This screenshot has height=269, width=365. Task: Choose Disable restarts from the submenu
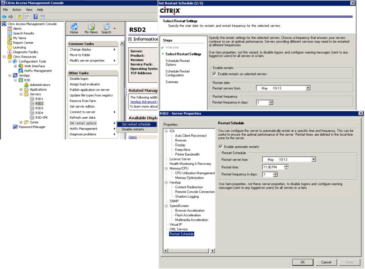click(x=133, y=129)
